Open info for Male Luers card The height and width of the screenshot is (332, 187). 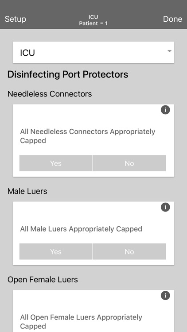[165, 207]
